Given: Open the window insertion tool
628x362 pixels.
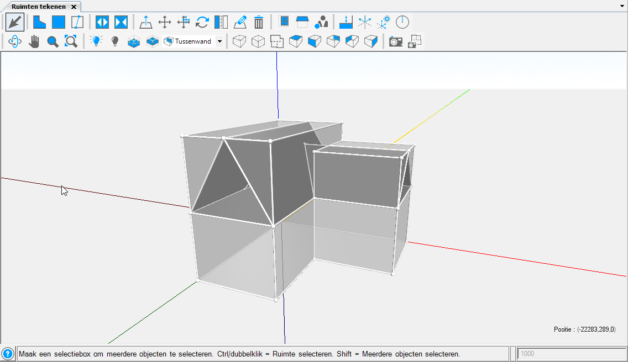Looking at the screenshot, I should (x=284, y=22).
